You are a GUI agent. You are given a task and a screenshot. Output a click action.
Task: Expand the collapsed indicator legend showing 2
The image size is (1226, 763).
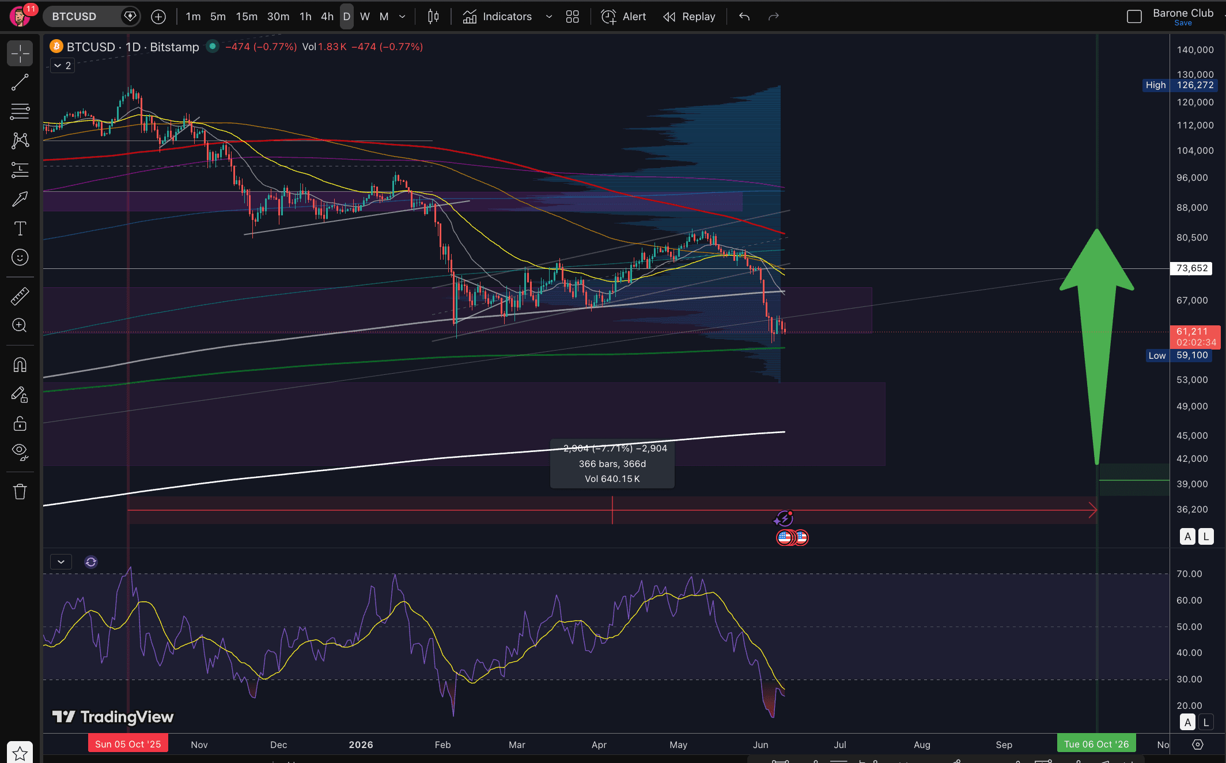pos(62,66)
